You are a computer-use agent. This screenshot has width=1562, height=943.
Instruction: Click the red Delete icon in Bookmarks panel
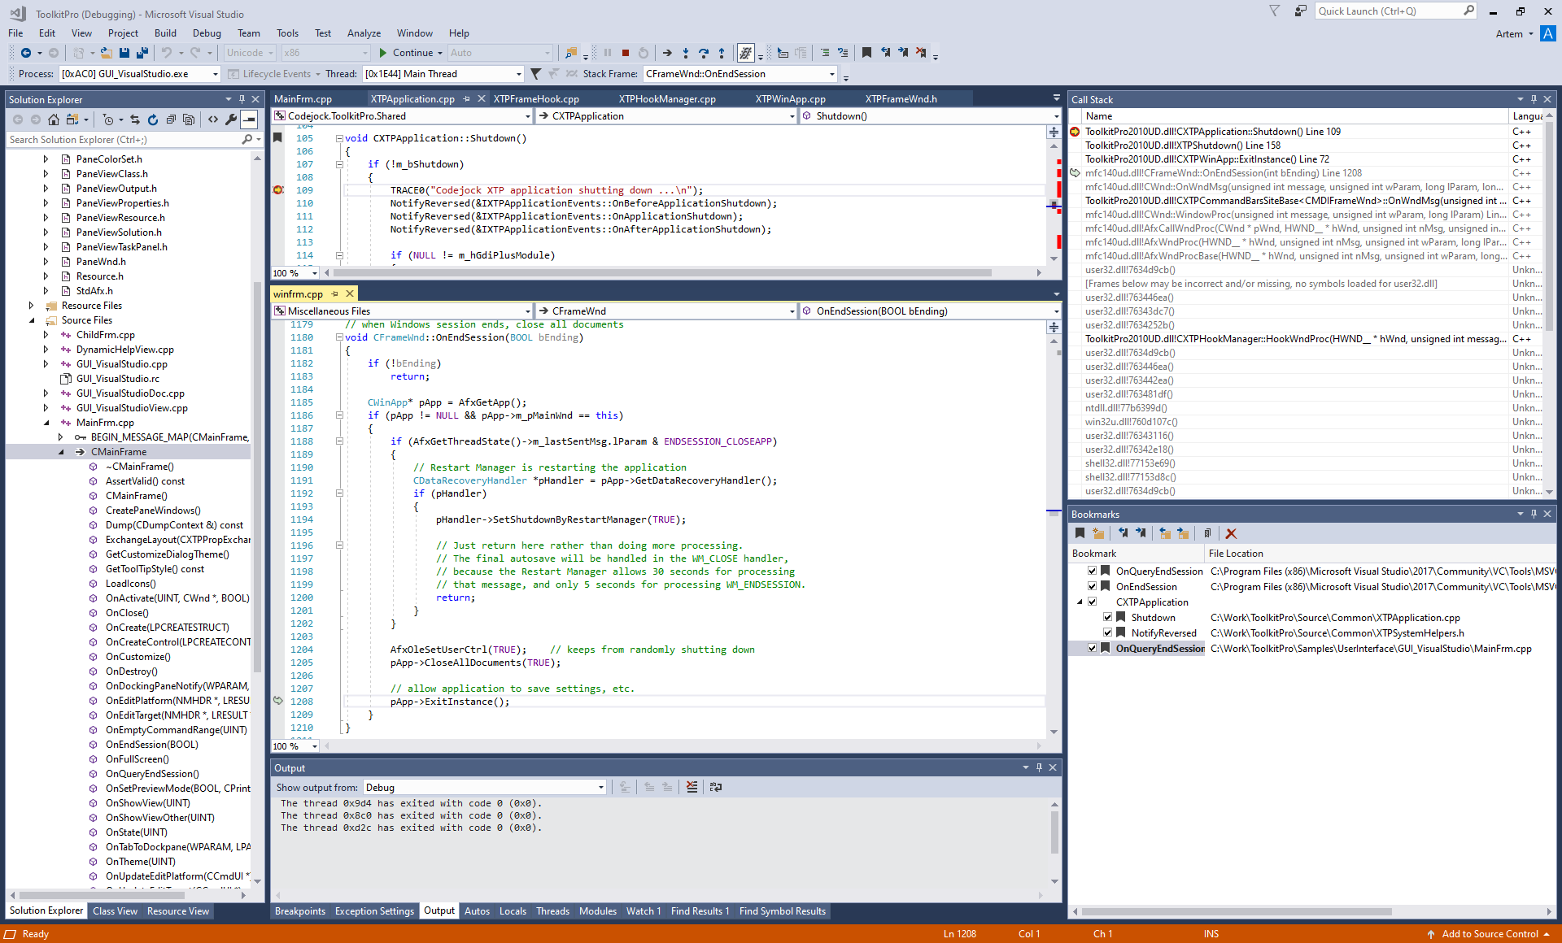pos(1231,533)
